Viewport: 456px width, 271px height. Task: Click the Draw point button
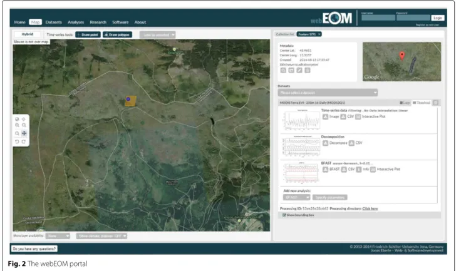[x=88, y=34]
